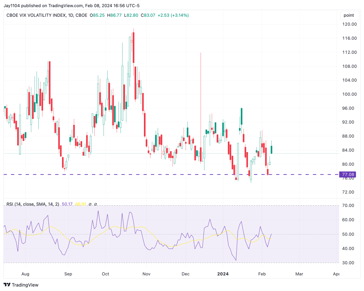The image size is (364, 291).
Task: Click the 88.00 price axis label
Action: (x=348, y=136)
